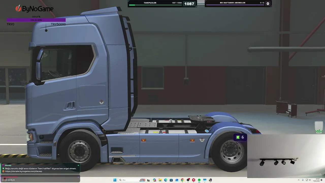
Task: Open Google Chrome from the taskbar
Action: 182,180
